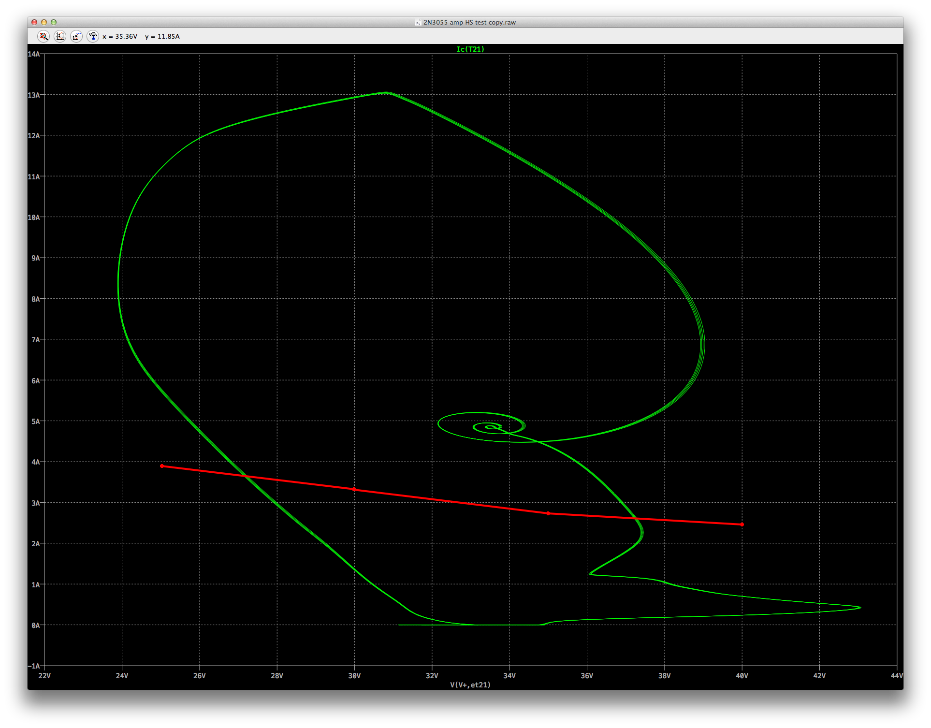Click the y = 11.85A cursor readout
The width and height of the screenshot is (931, 728).
162,36
